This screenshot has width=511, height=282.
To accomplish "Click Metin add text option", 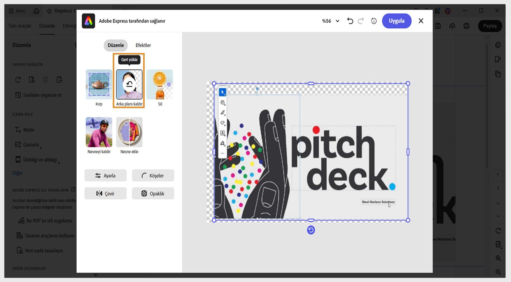I will pyautogui.click(x=25, y=130).
